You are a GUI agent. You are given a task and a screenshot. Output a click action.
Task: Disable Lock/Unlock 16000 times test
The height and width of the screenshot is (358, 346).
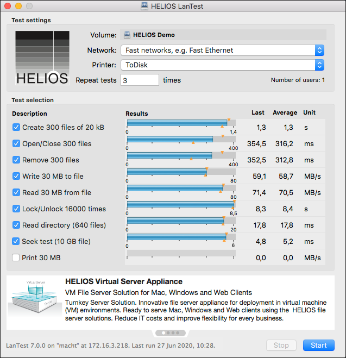[16, 209]
